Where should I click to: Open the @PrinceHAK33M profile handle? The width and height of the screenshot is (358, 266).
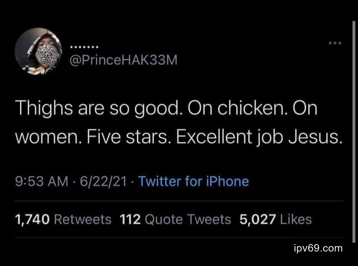coord(123,60)
